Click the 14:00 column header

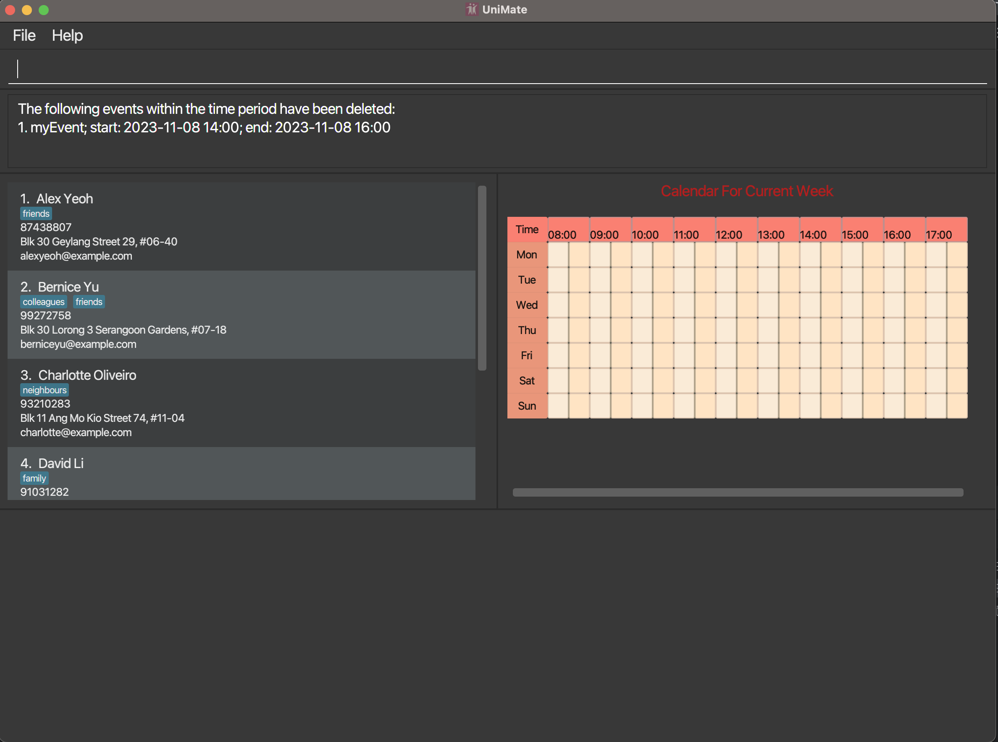pos(820,230)
